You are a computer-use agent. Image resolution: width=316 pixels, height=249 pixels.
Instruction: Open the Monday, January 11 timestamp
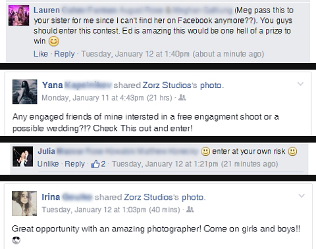point(93,98)
